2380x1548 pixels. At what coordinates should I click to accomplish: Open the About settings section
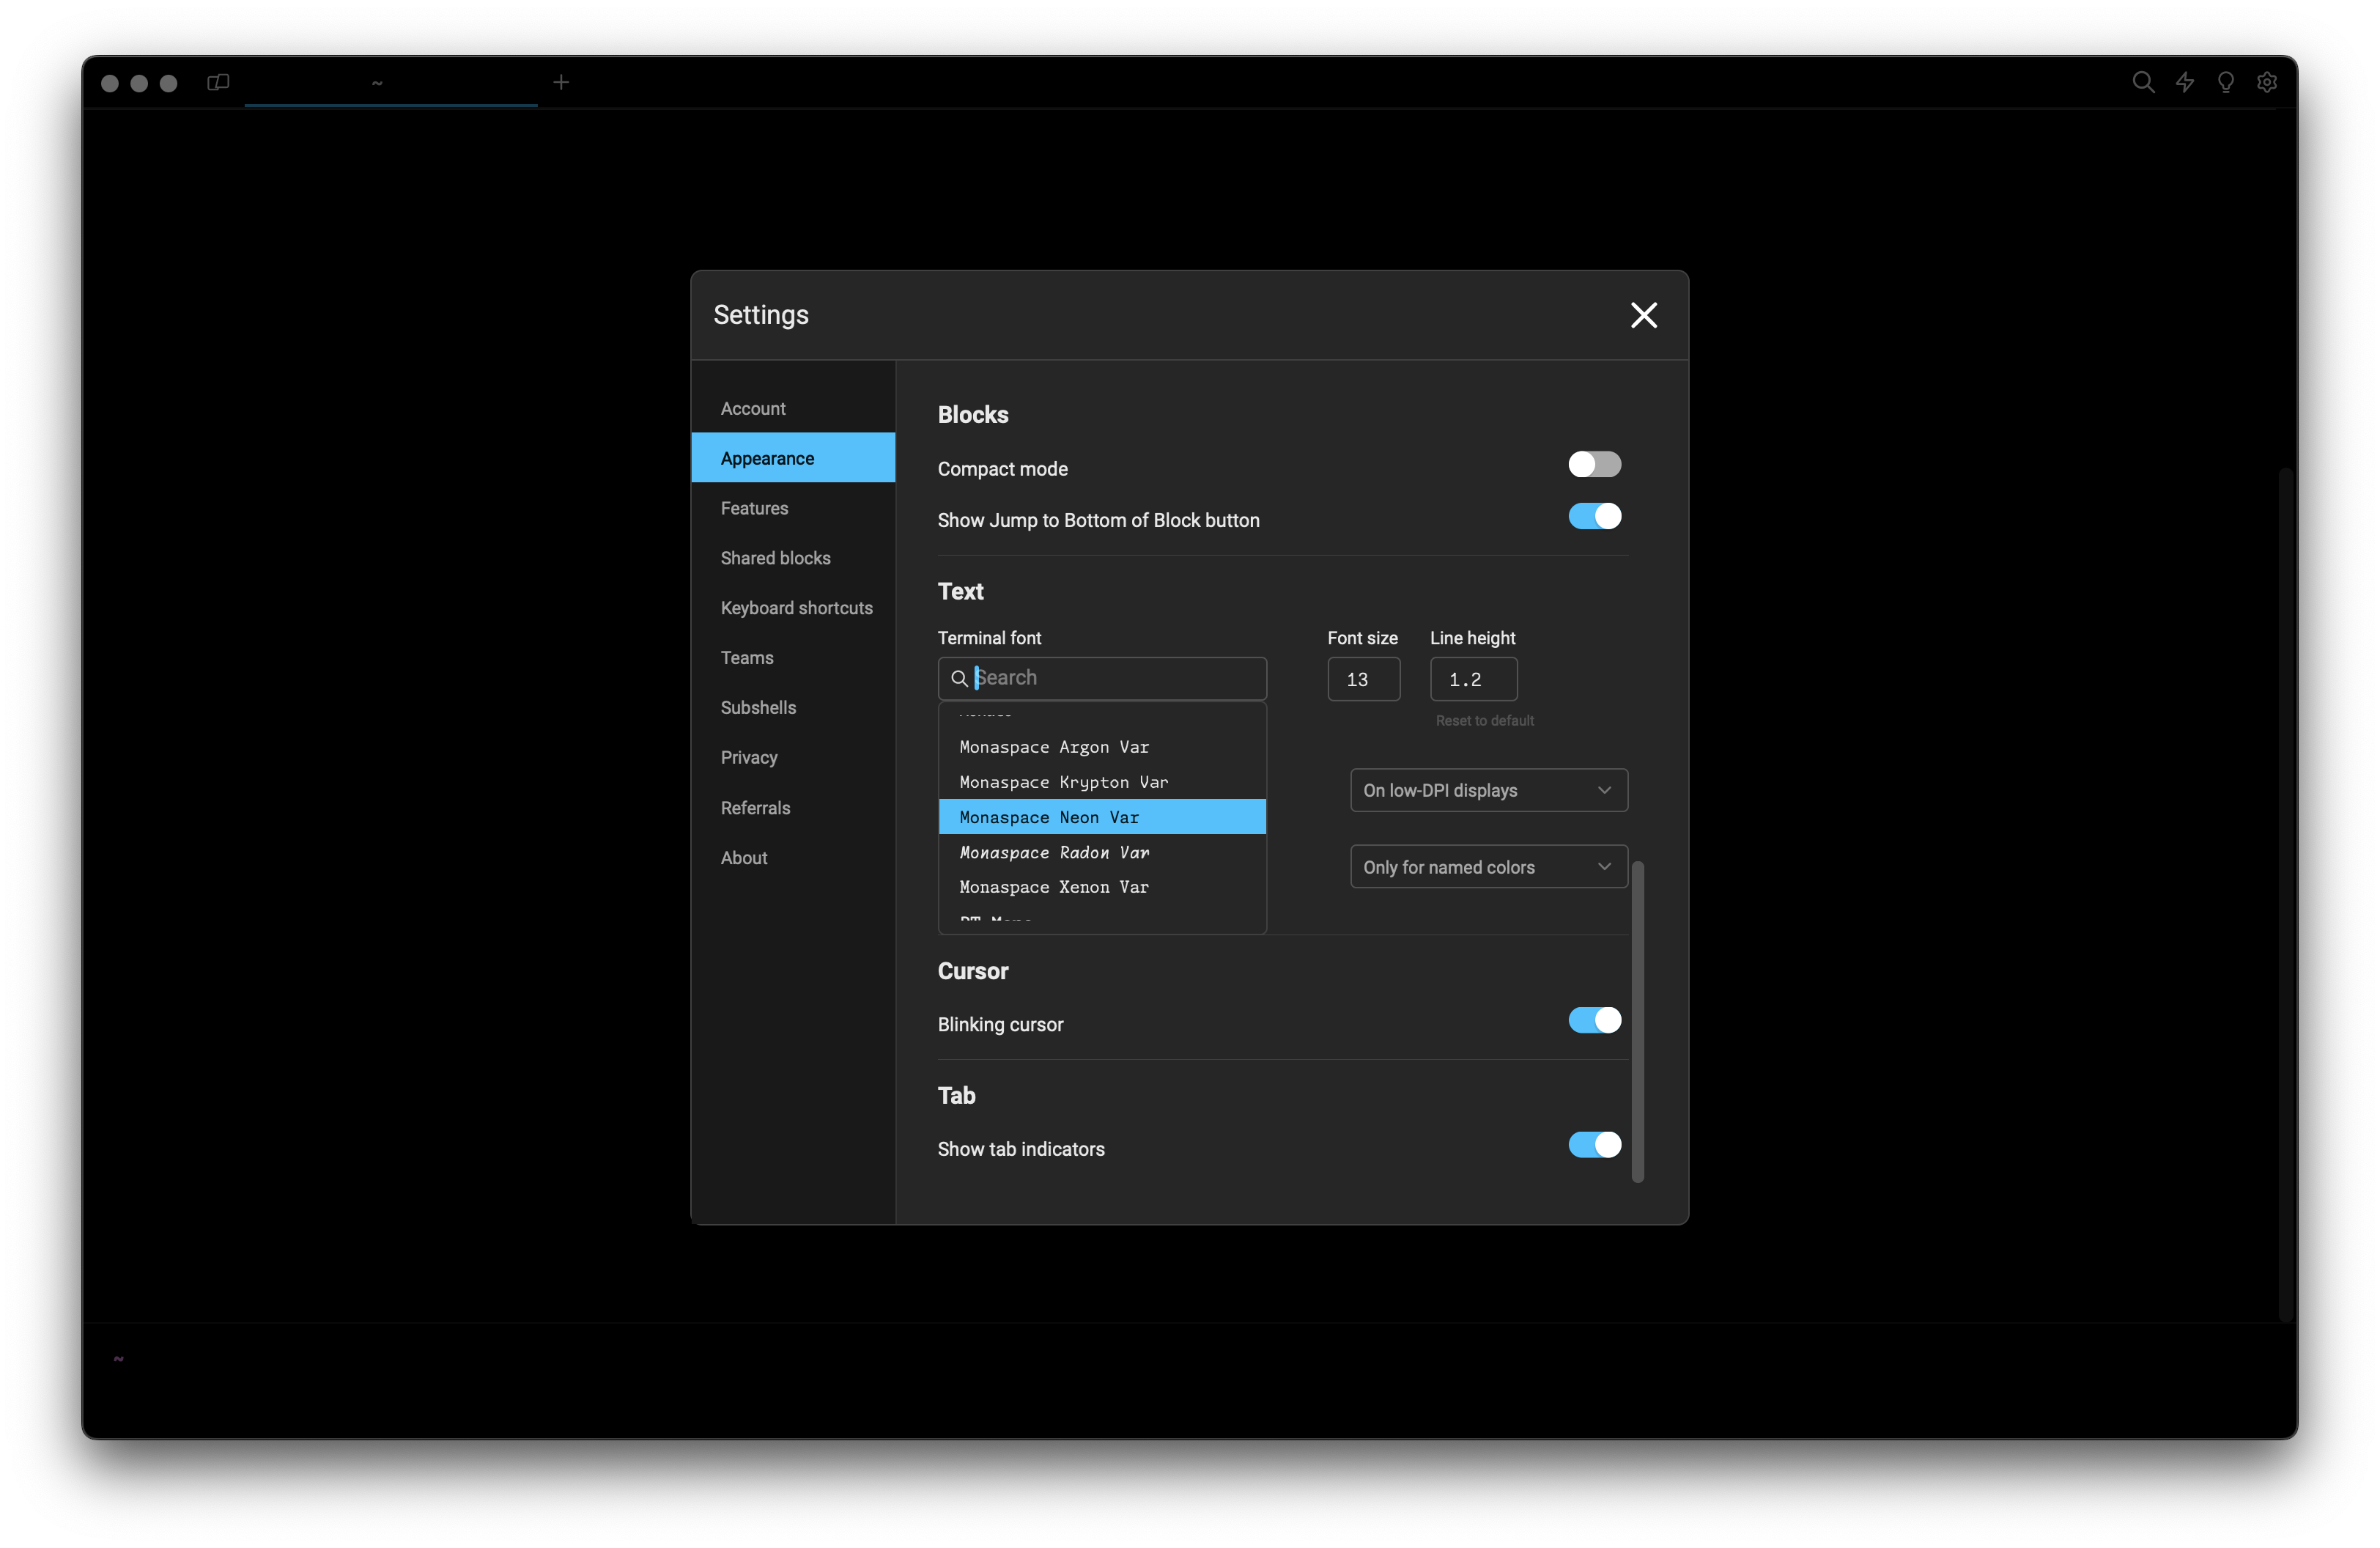(x=793, y=858)
